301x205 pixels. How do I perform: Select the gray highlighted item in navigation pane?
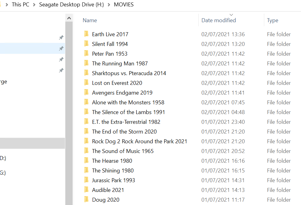(32, 143)
